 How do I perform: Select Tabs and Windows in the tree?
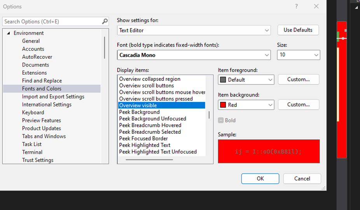tap(44, 136)
